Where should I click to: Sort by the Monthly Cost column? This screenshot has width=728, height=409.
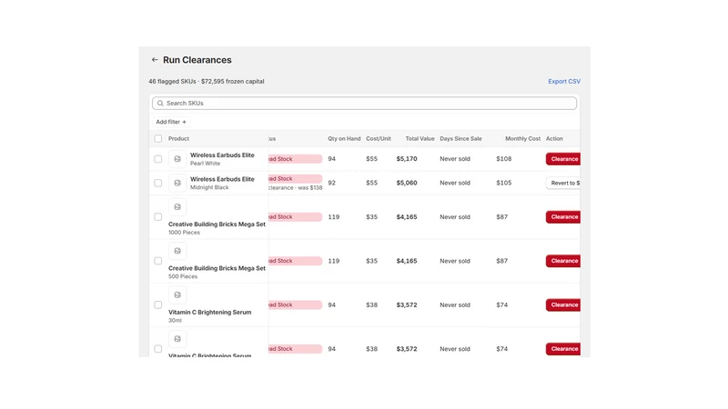point(522,139)
